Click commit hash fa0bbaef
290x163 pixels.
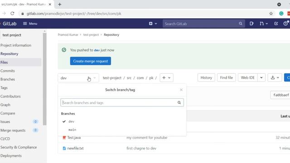[x=281, y=95]
